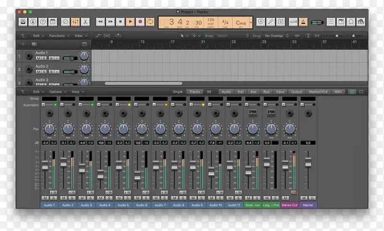
Task: Click the add track plus icon
Action: (x=23, y=44)
